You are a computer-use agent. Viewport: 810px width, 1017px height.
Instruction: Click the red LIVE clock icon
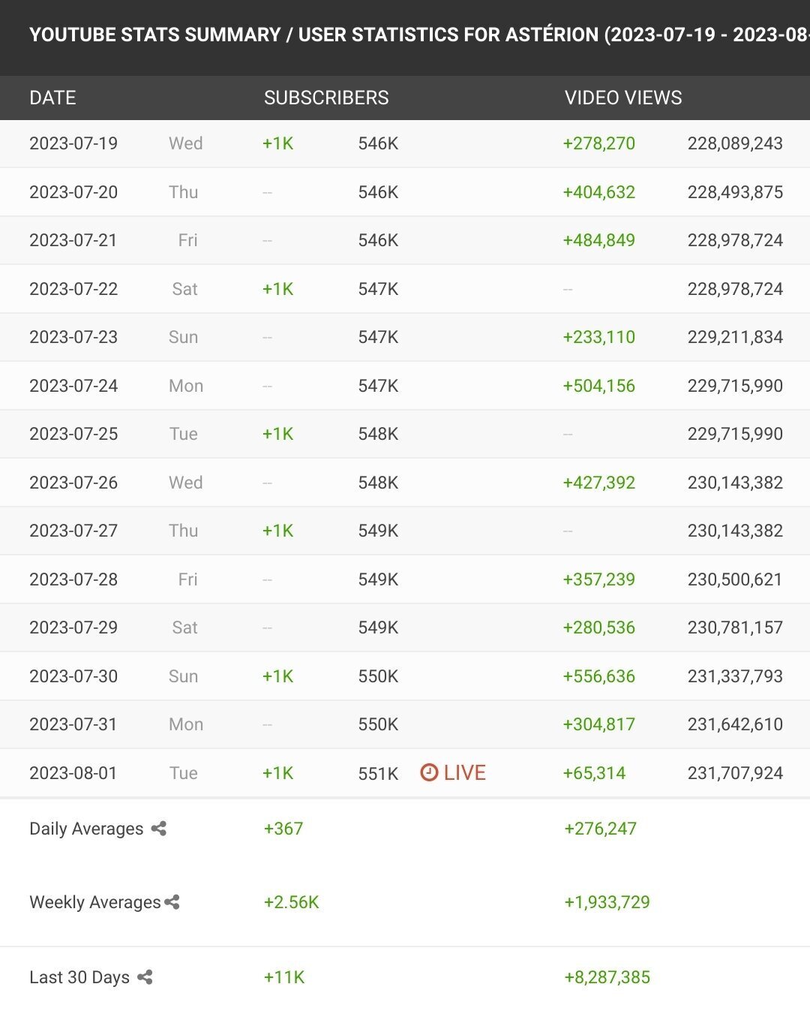click(x=429, y=772)
